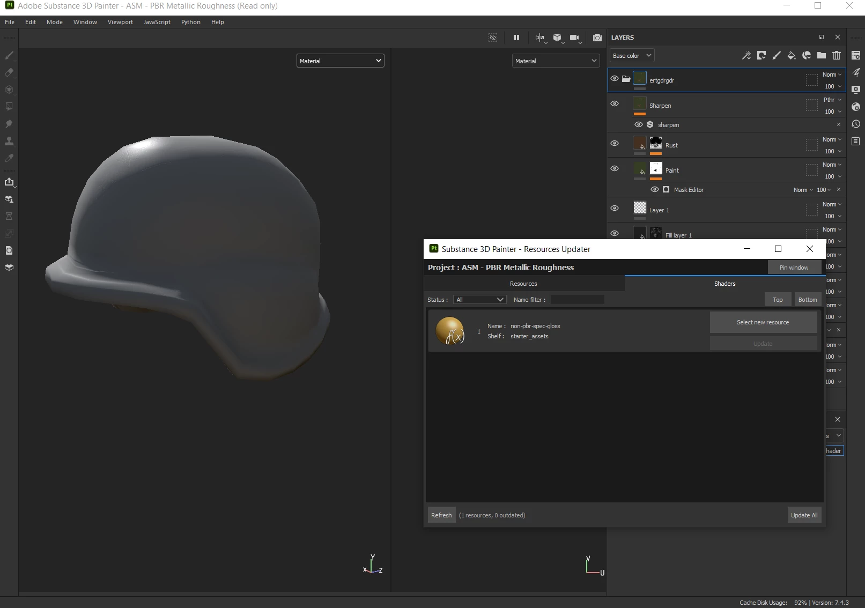865x608 pixels.
Task: Take a viewport screenshot with the camera icon
Action: pos(597,38)
